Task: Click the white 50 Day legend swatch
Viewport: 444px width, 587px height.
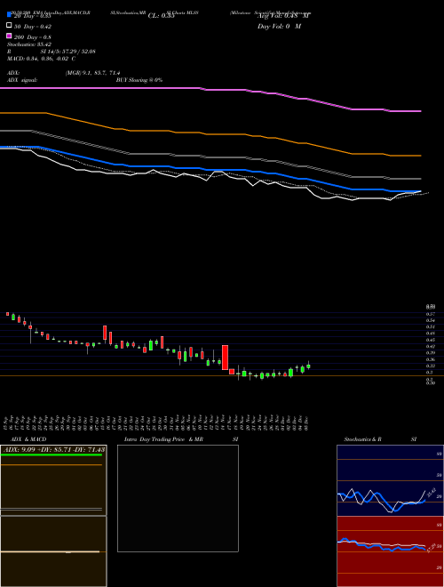Action: tap(9, 25)
